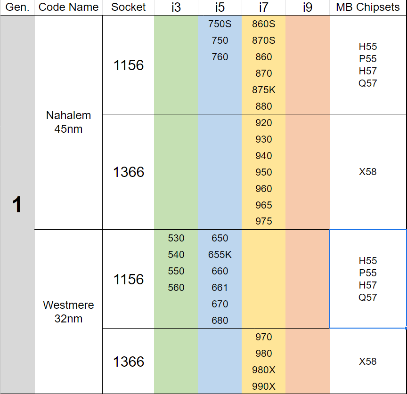This screenshot has height=394, width=407.
Task: Click the 670 entry
Action: coord(220,304)
